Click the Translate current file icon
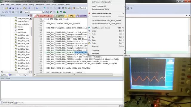The height and width of the screenshot is (107, 191). 3,12
